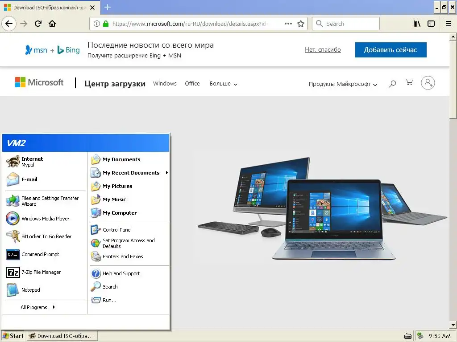The image size is (457, 342).
Task: Open the shopping cart icon
Action: click(x=409, y=82)
